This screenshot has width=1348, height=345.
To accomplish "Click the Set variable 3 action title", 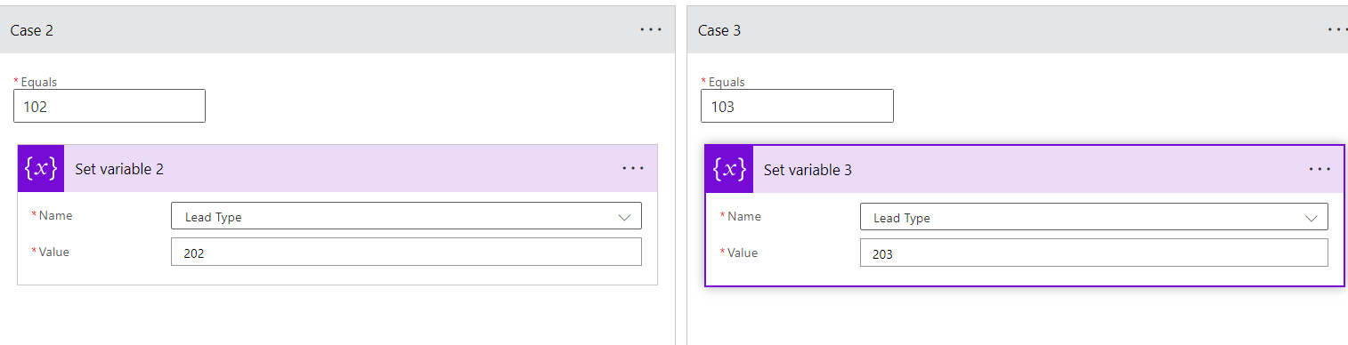I will click(x=808, y=170).
